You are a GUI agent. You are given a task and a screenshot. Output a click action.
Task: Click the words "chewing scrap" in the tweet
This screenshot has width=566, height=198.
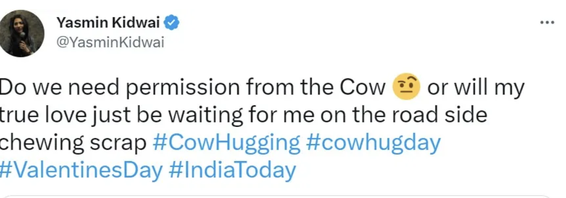[x=74, y=143]
